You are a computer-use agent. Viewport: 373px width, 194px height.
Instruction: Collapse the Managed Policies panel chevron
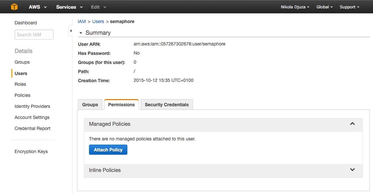point(352,124)
